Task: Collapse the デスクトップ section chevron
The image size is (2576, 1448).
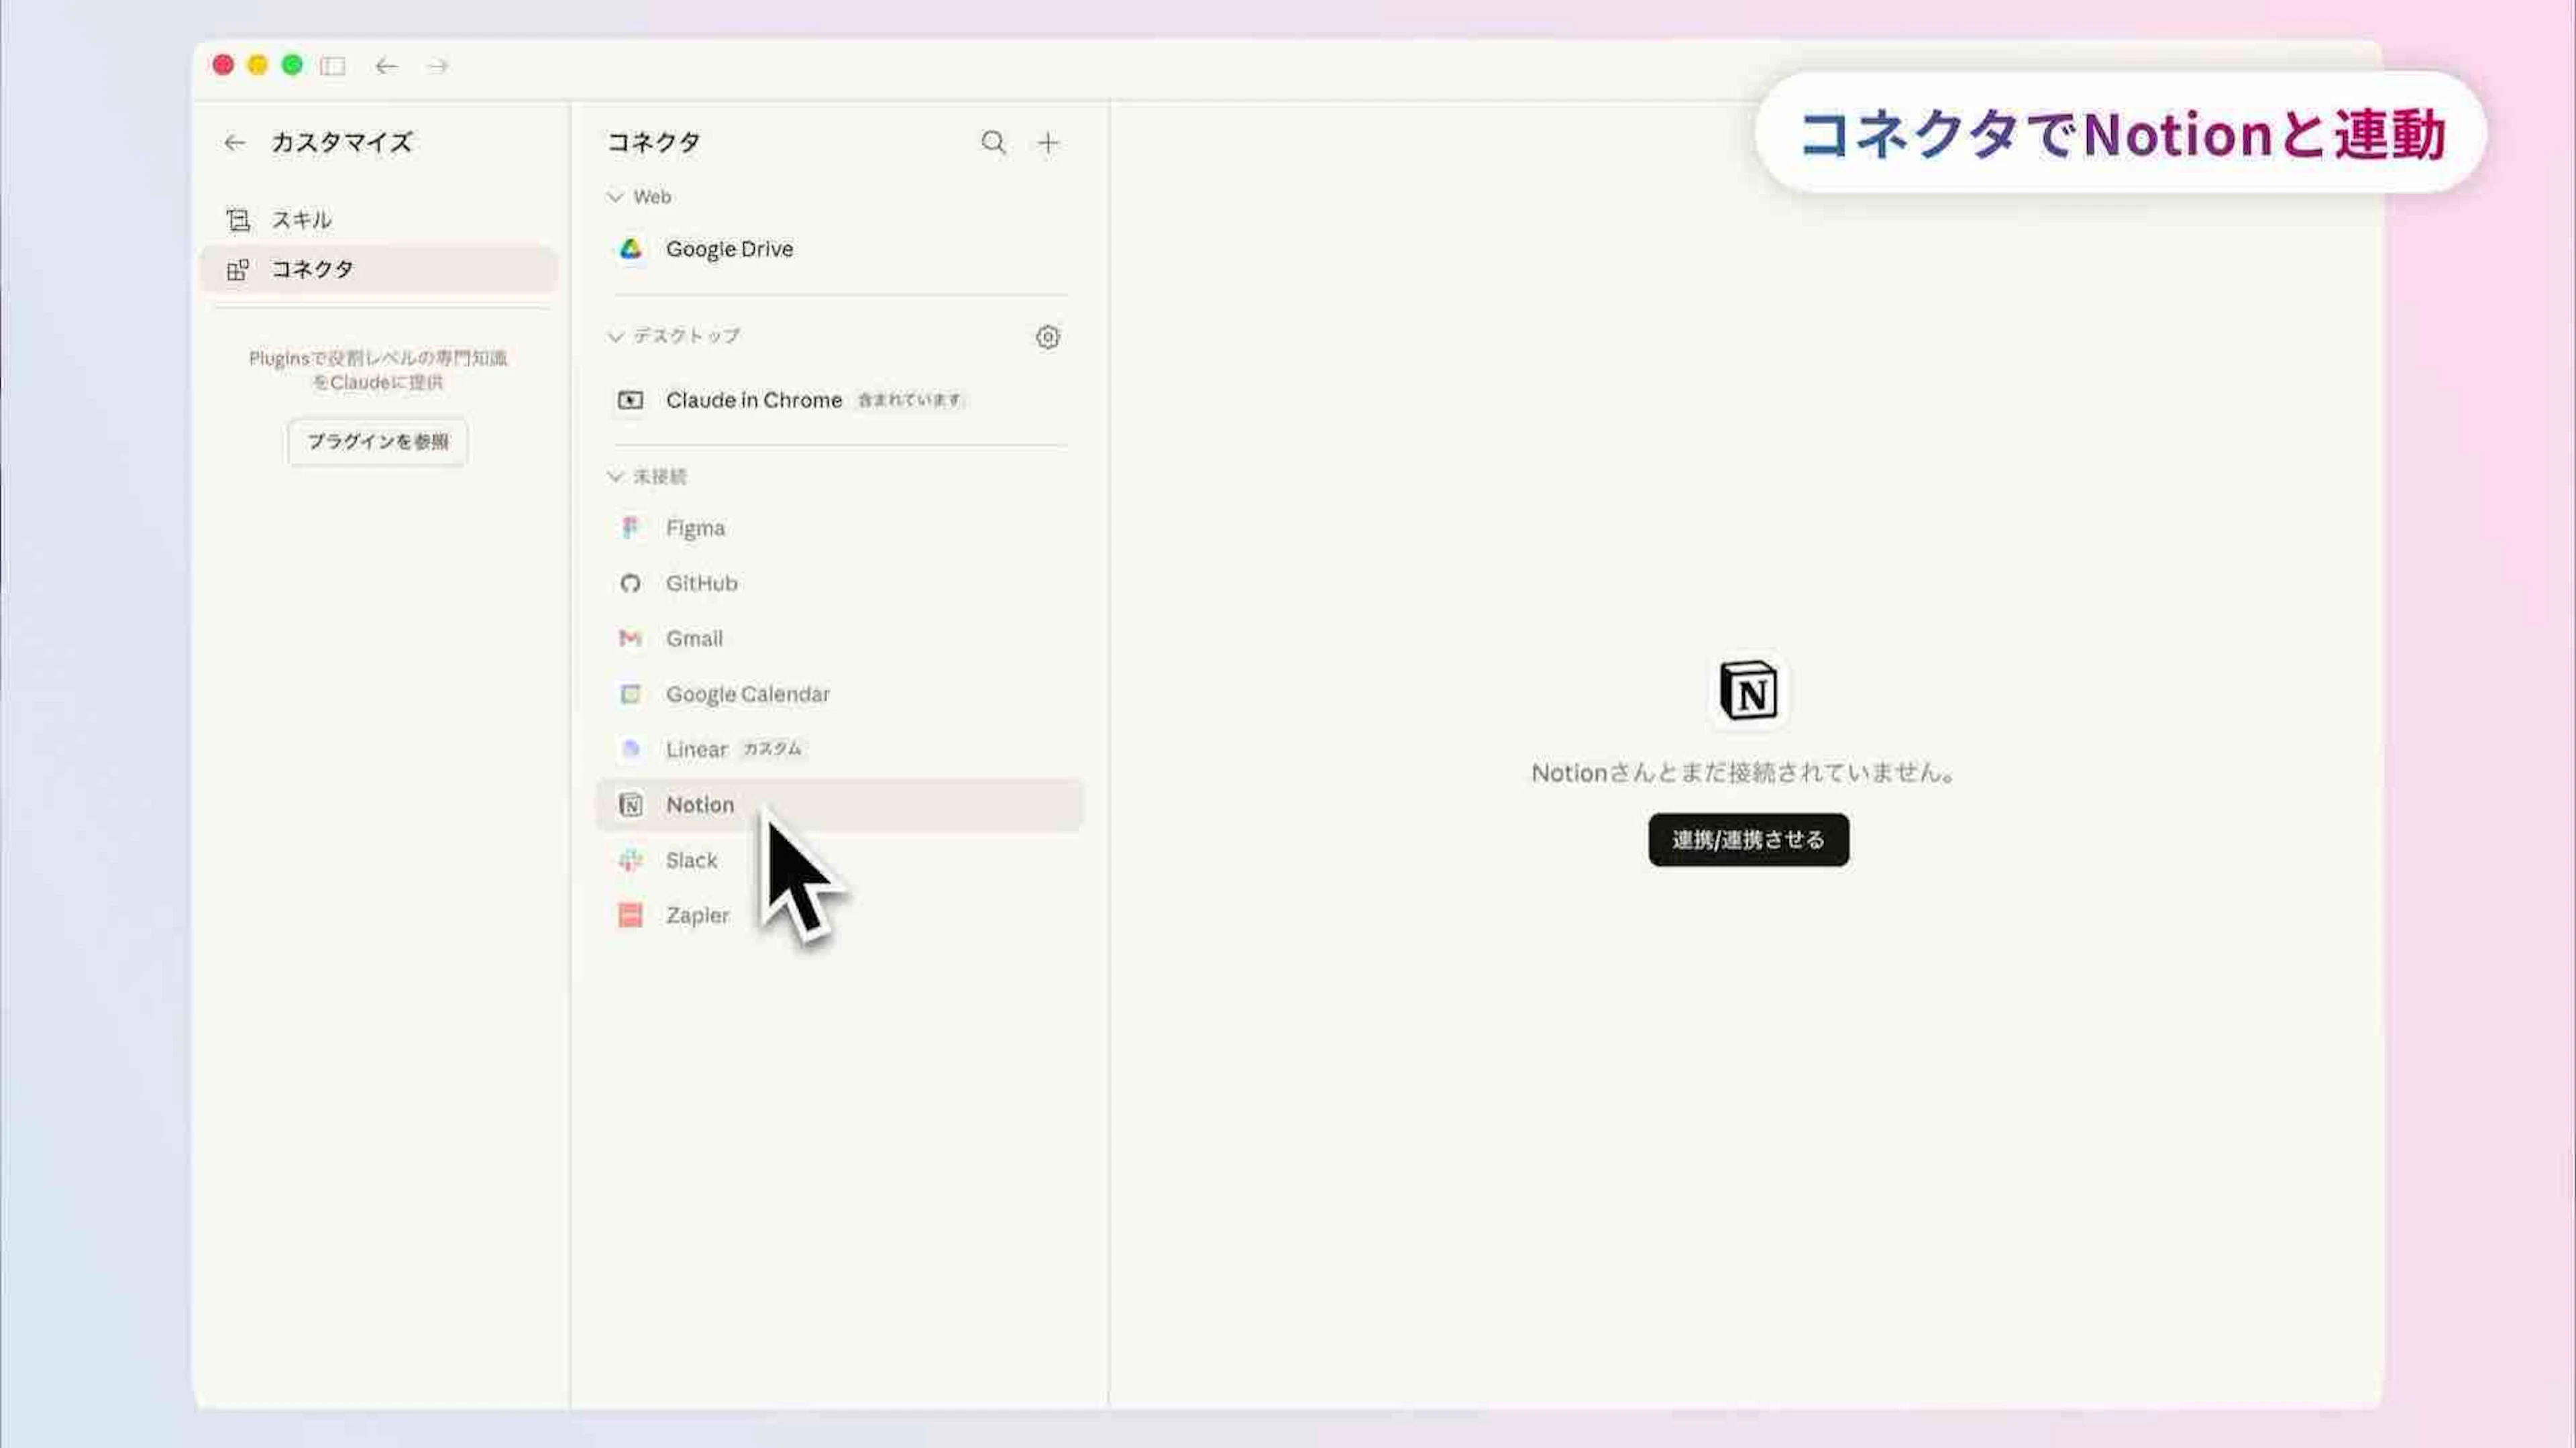Action: click(615, 337)
